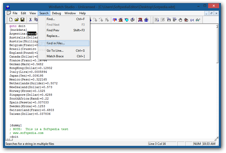Step into using the arrow-into-braces icon
This screenshot has width=226, height=153.
click(169, 20)
